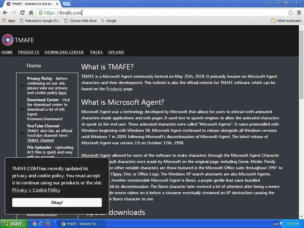Follow the Products link in the intro paragraph

[x=114, y=89]
